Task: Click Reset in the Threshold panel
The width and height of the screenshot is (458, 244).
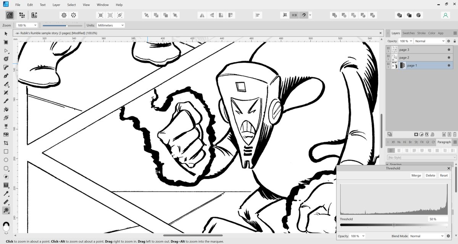Action: pos(443,175)
